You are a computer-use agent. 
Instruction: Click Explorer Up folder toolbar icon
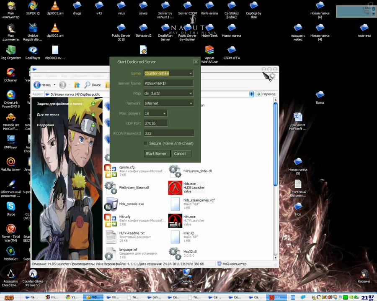tap(77, 85)
